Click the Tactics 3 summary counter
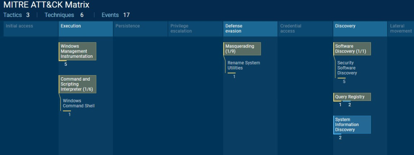This screenshot has width=414, height=155. click(17, 15)
